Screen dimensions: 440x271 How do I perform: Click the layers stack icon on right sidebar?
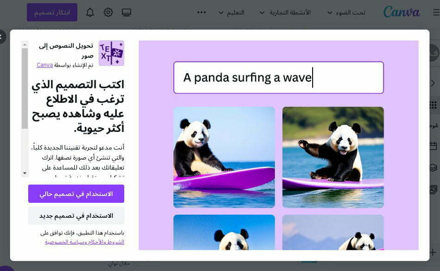(x=433, y=168)
